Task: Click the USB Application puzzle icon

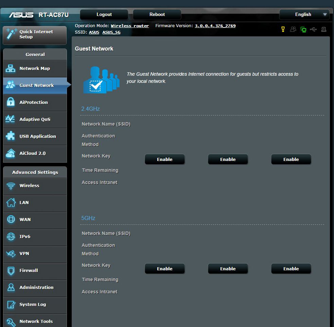Action: [11, 136]
